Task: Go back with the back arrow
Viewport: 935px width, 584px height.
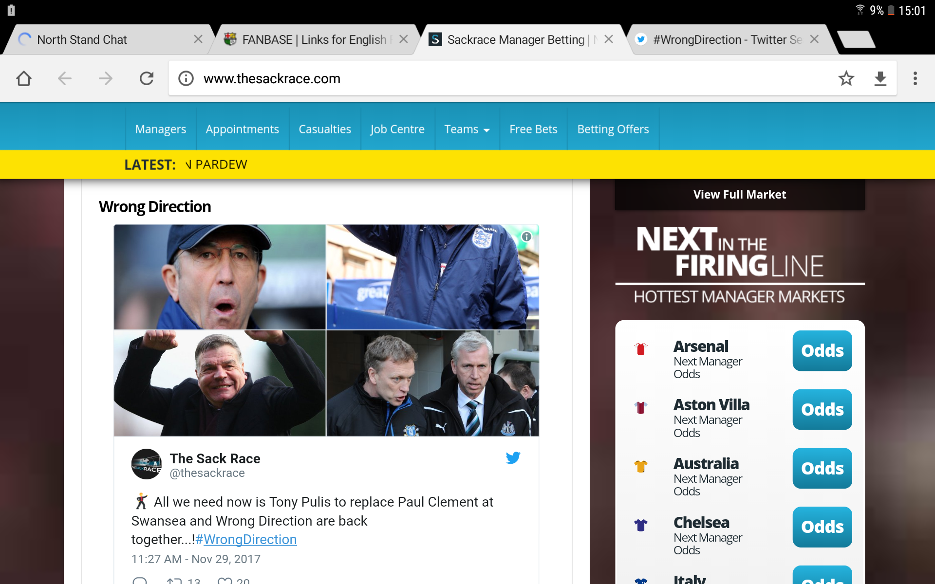Action: tap(65, 78)
